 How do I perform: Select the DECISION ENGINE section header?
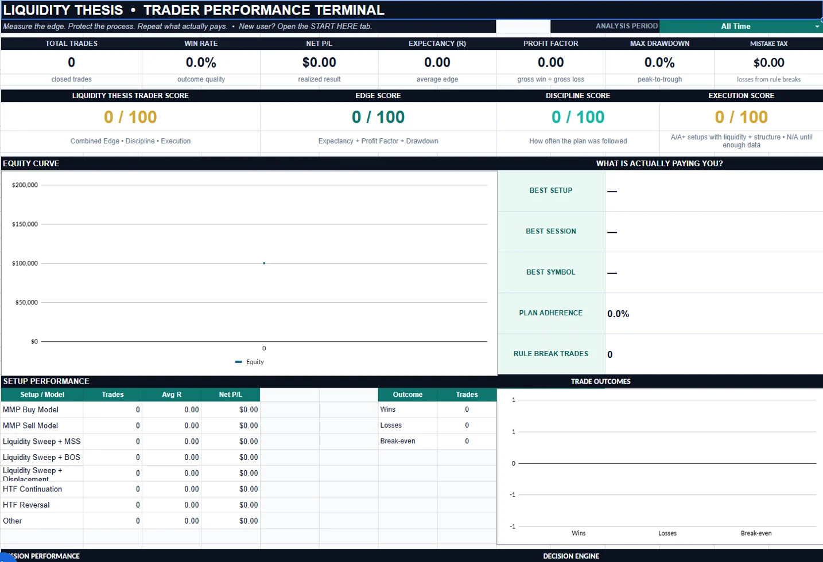571,556
